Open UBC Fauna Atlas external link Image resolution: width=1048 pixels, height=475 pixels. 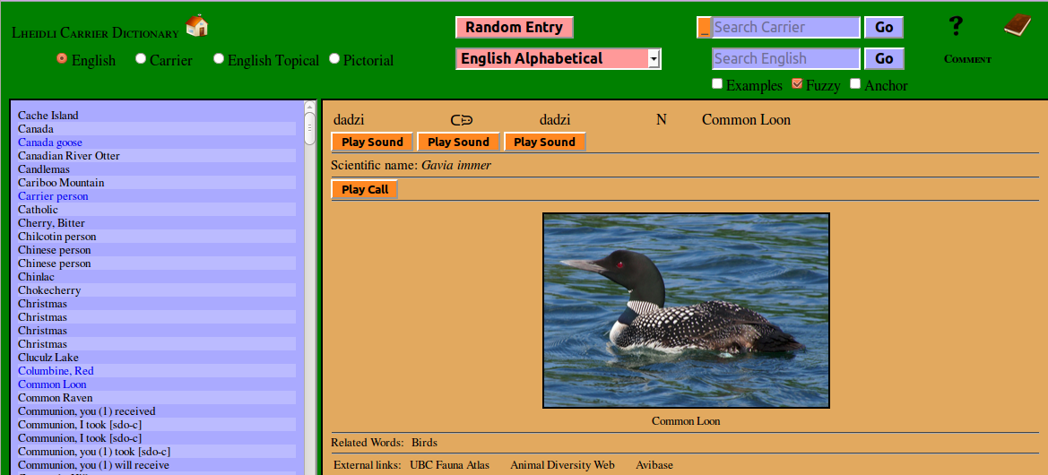point(450,465)
